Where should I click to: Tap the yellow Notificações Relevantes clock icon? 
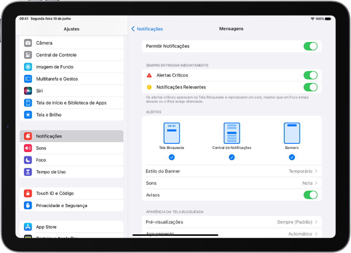click(x=149, y=87)
